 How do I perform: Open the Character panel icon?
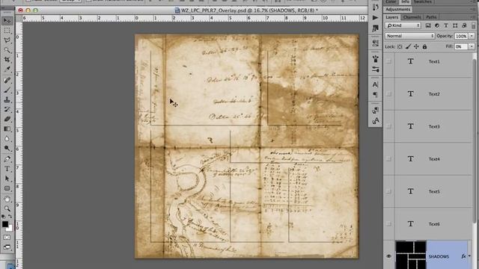[x=376, y=84]
